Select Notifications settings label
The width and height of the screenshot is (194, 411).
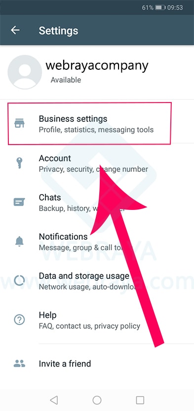click(63, 237)
